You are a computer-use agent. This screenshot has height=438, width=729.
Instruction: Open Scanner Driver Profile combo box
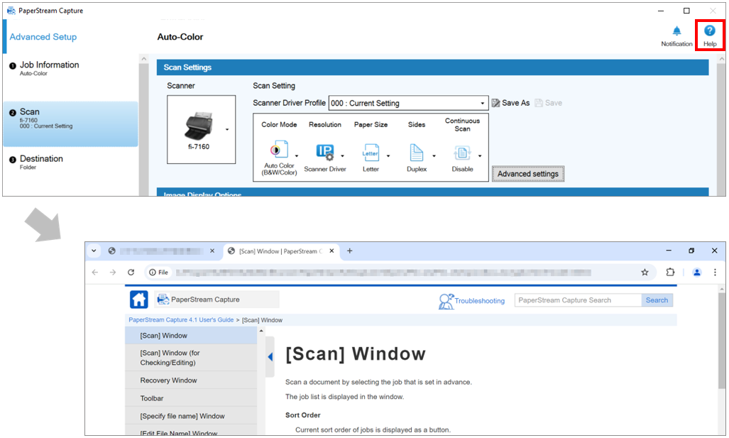[408, 103]
